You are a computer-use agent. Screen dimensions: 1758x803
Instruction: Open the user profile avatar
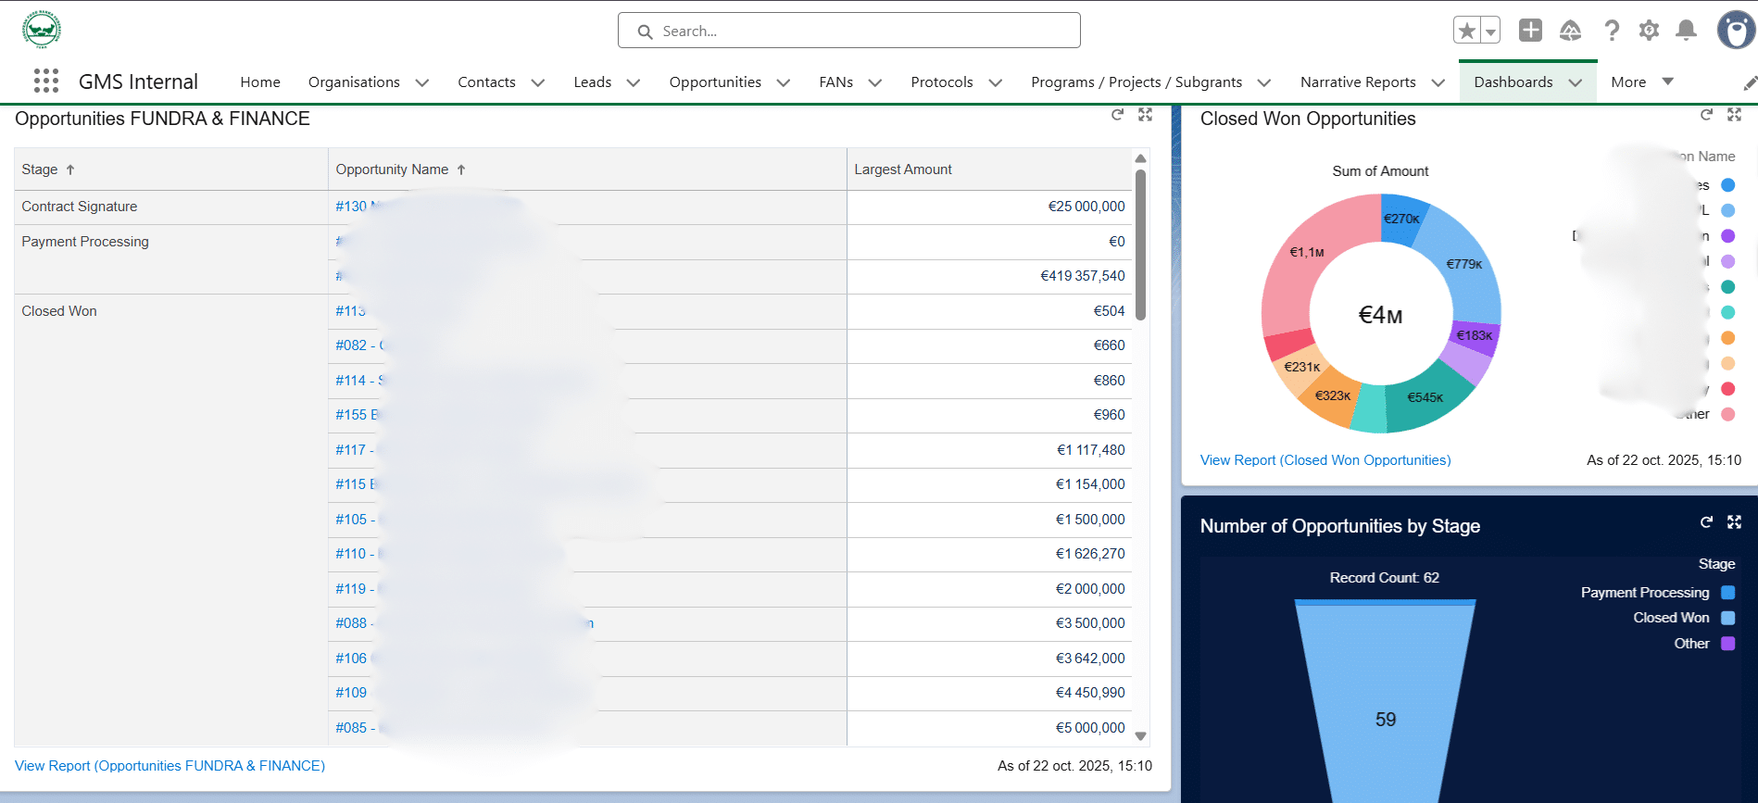click(x=1736, y=31)
